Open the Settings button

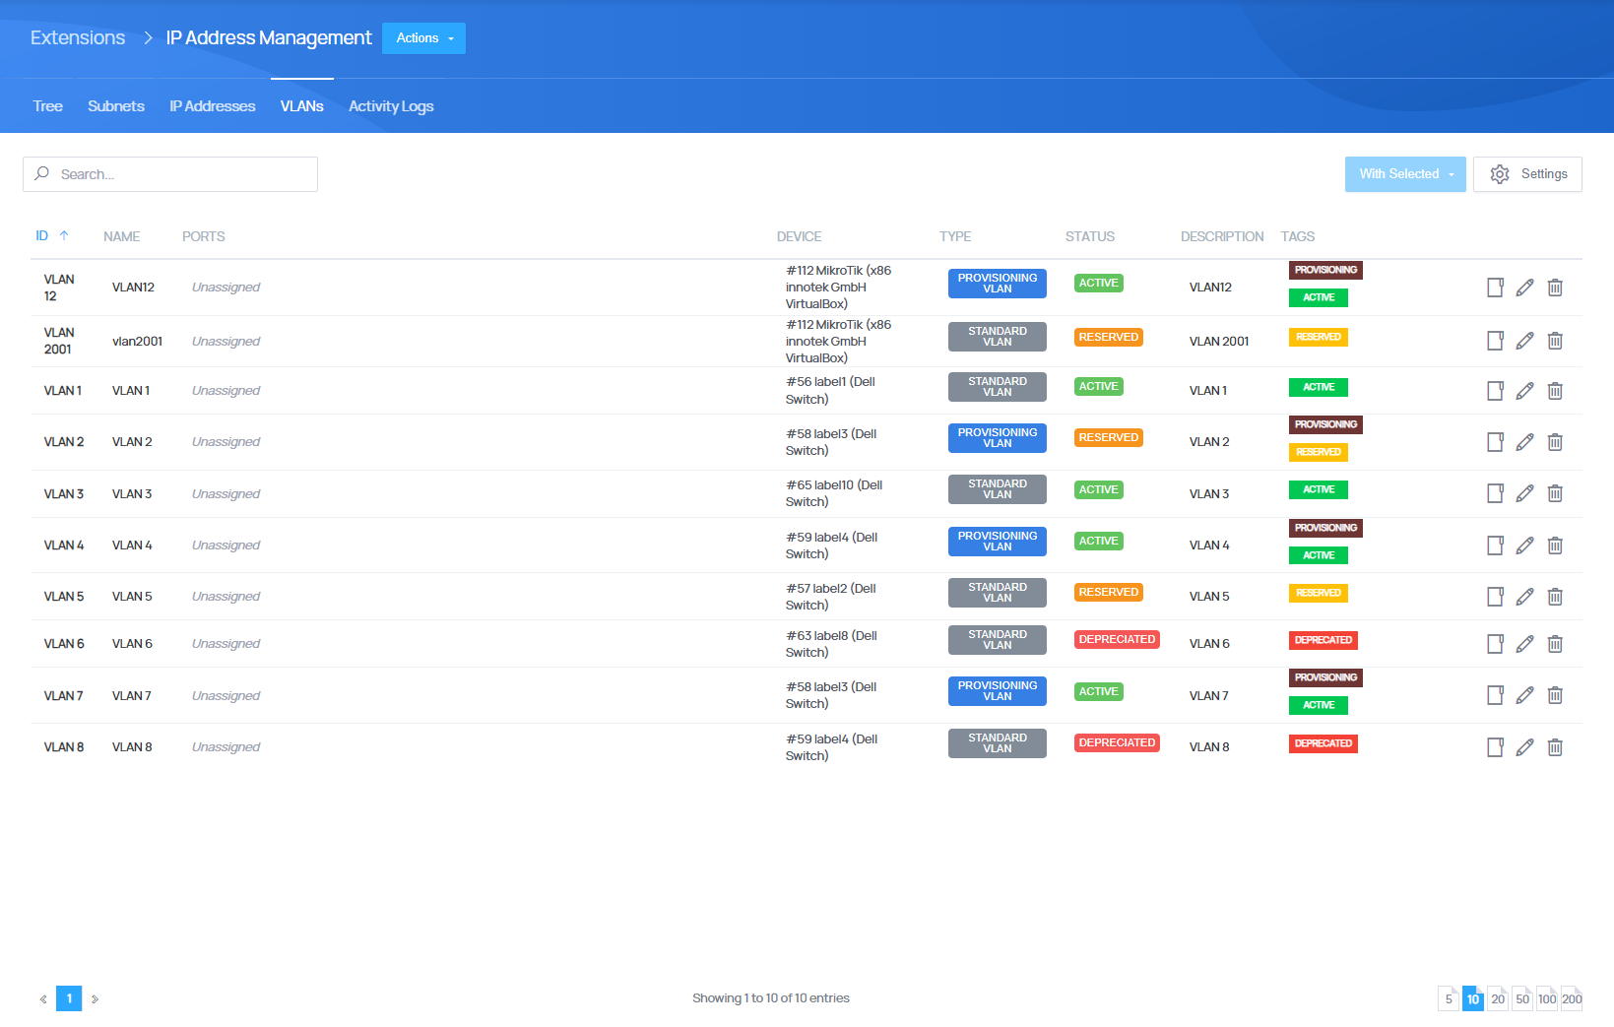point(1527,174)
